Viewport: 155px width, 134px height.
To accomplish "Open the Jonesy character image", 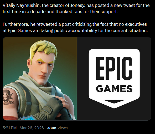I will 40,79.
